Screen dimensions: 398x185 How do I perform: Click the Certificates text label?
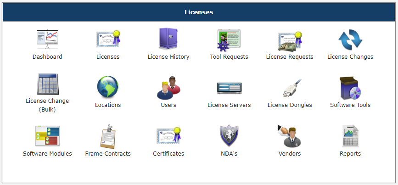(168, 153)
